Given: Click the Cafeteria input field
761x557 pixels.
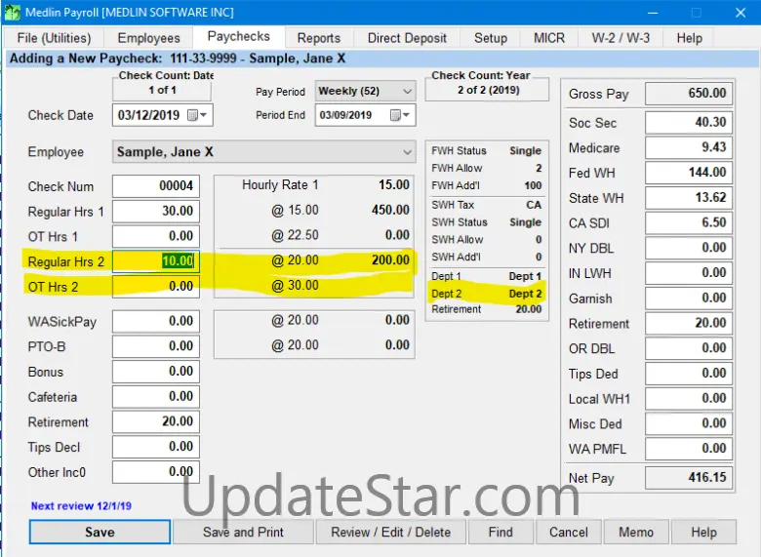Looking at the screenshot, I should coord(156,397).
